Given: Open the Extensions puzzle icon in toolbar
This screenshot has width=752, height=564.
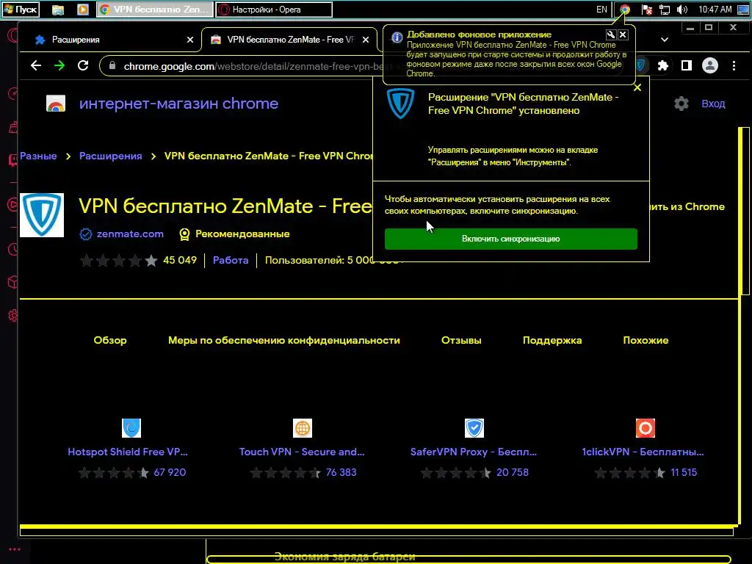Looking at the screenshot, I should click(663, 65).
